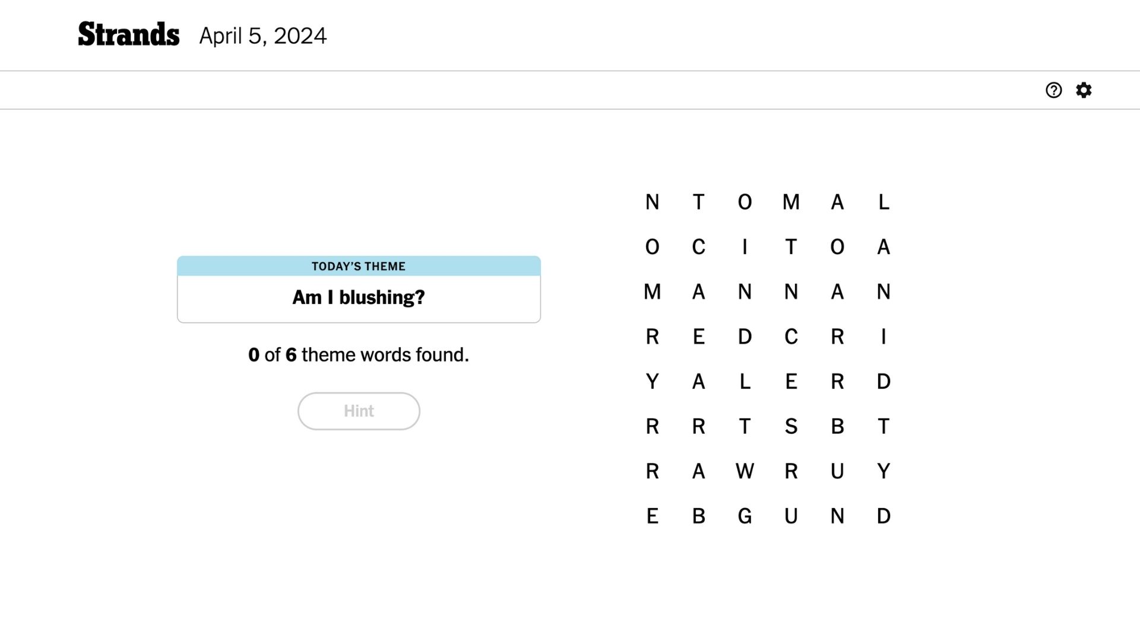Image resolution: width=1140 pixels, height=641 pixels.
Task: Pick the letter U in the bottom row
Action: tap(791, 516)
